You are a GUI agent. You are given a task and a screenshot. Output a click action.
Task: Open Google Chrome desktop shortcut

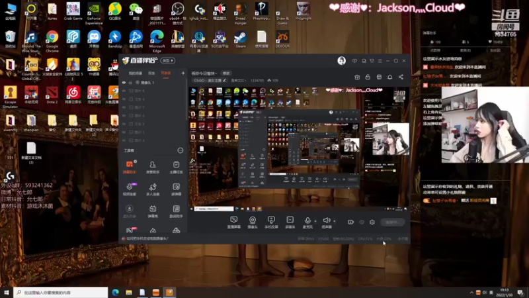coord(52,42)
